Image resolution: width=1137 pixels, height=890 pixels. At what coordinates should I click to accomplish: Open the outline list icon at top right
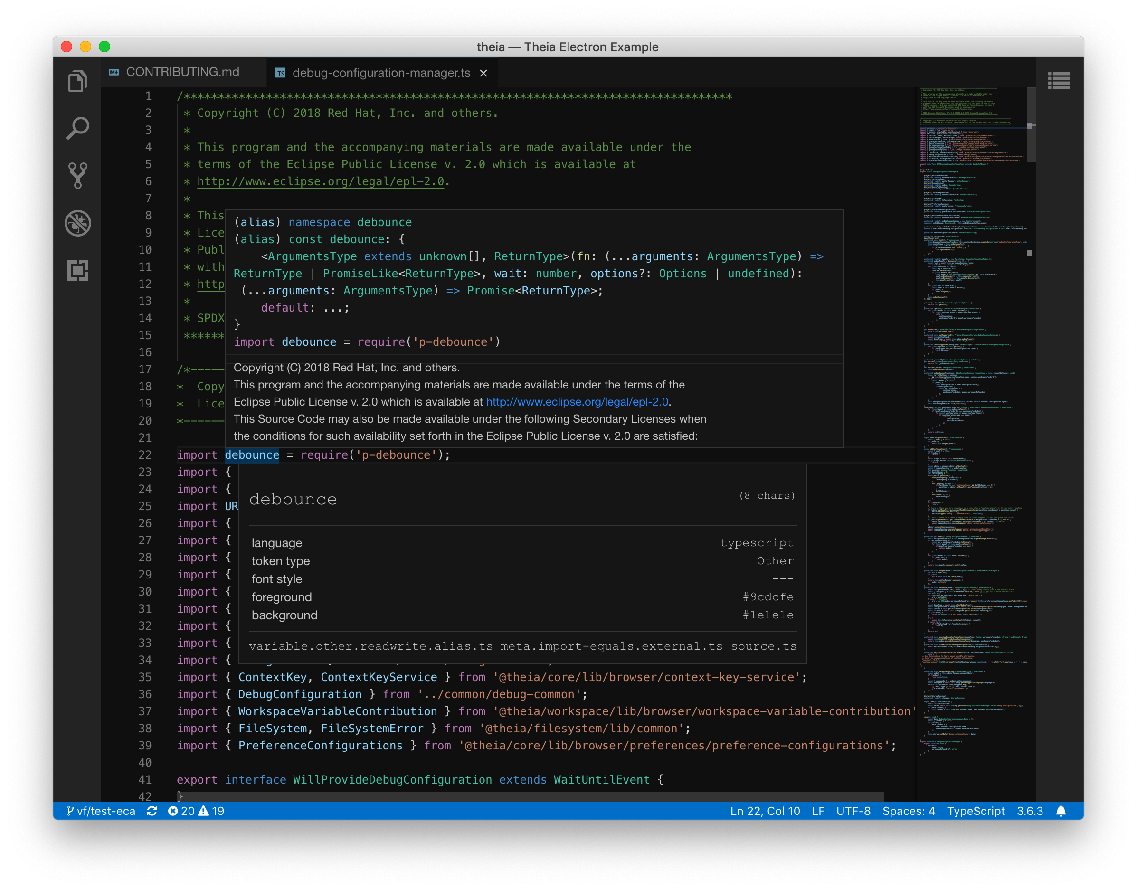1061,81
